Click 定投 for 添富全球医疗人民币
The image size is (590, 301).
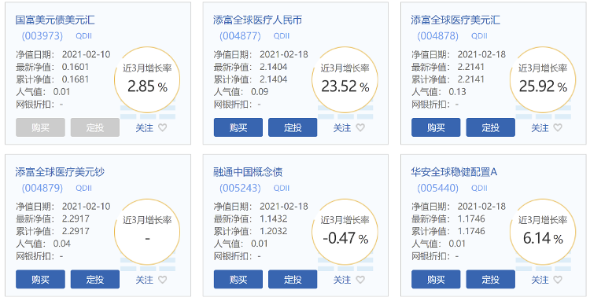[x=293, y=127]
